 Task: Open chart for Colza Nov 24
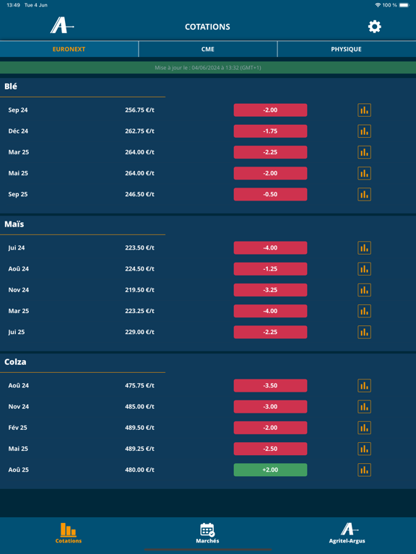pyautogui.click(x=364, y=407)
